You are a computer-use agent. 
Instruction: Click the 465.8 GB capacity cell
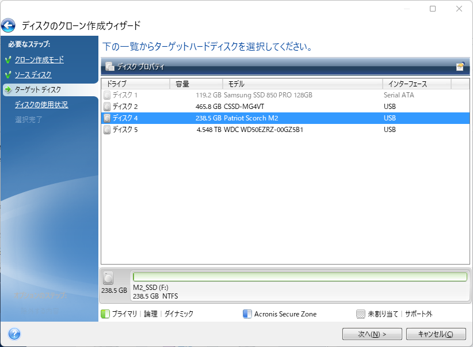208,107
